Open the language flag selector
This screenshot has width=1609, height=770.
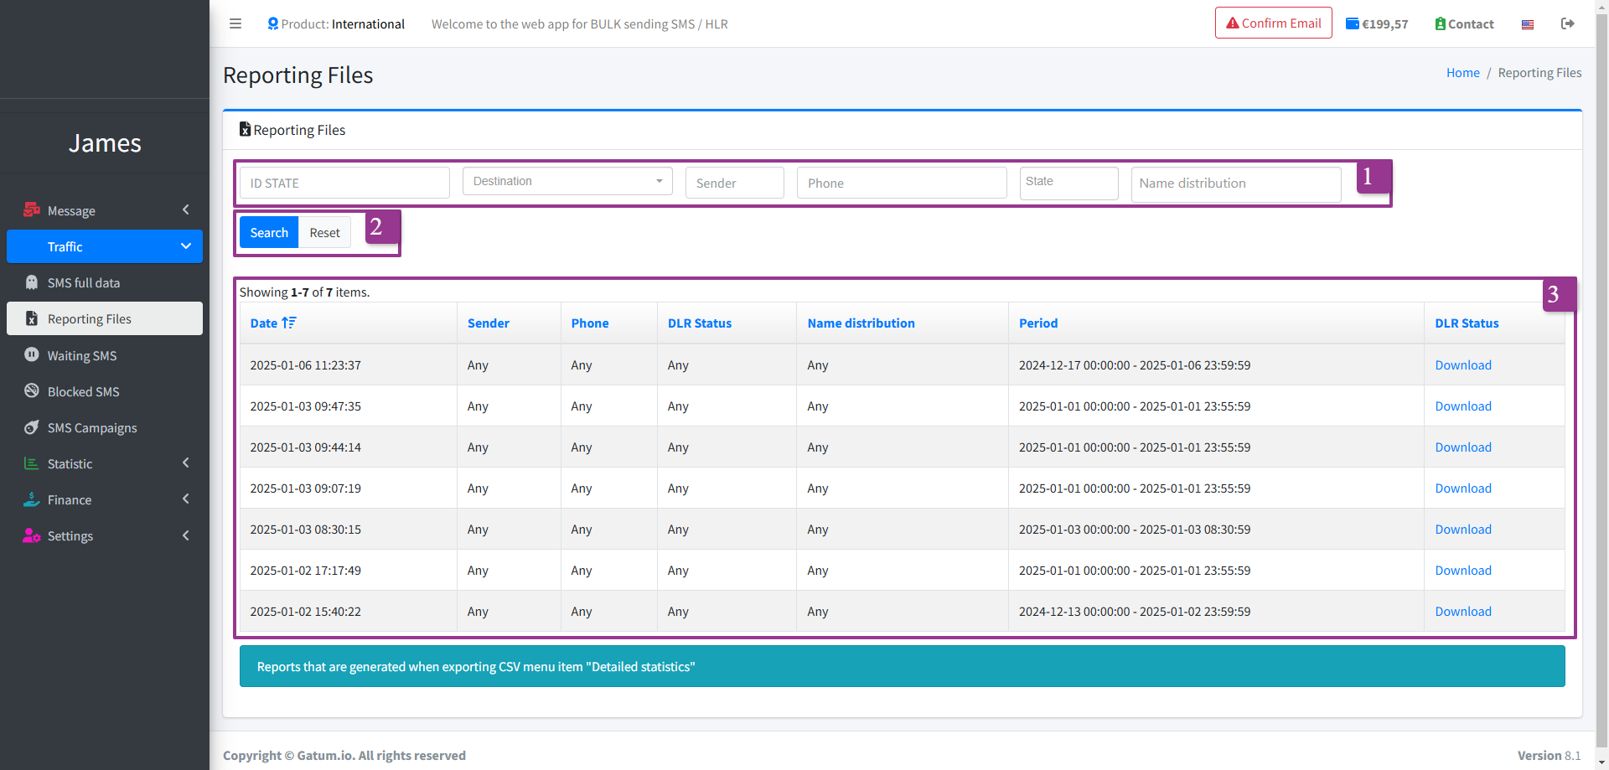tap(1528, 24)
